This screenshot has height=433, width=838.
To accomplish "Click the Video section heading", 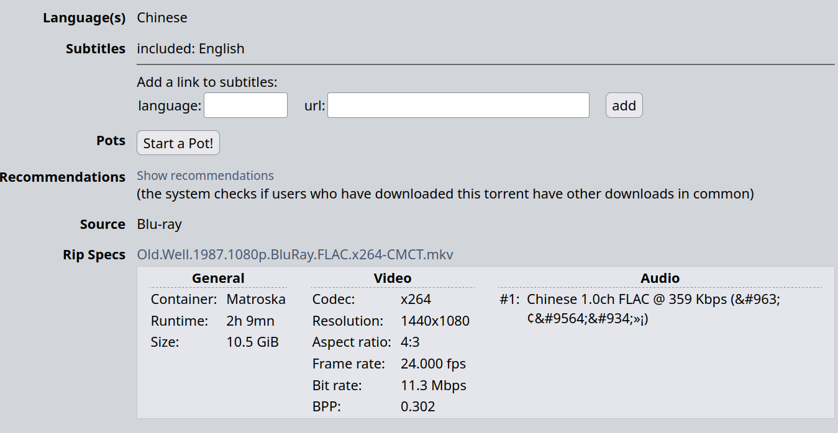I will 393,279.
